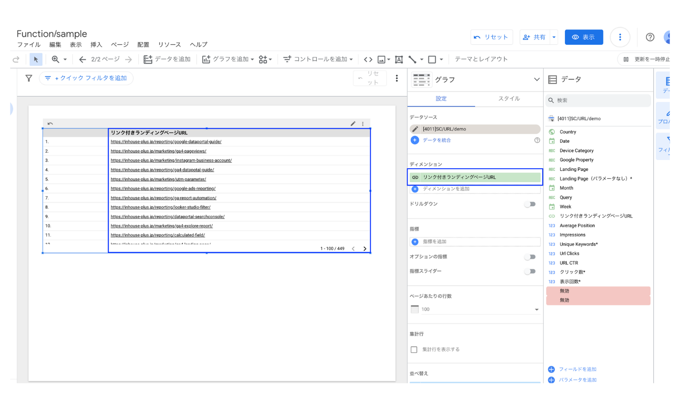
Task: Click データを追加 in the toolbar
Action: pos(167,59)
